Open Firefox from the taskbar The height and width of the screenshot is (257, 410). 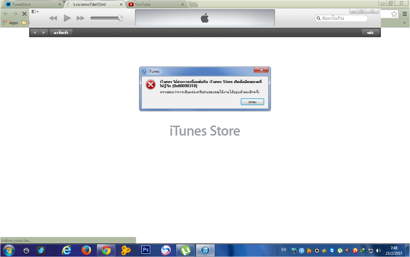(86, 250)
